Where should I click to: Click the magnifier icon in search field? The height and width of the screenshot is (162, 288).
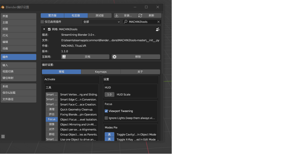[126, 22]
